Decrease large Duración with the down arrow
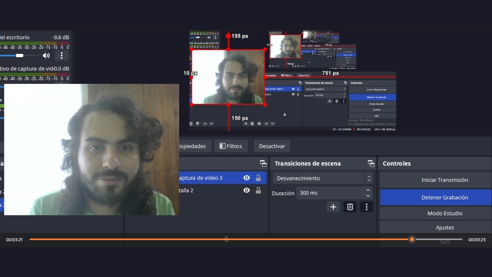The image size is (492, 277). click(368, 196)
